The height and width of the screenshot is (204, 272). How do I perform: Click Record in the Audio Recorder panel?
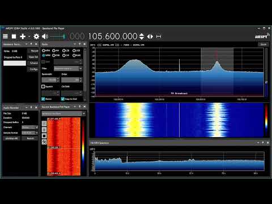(30, 138)
